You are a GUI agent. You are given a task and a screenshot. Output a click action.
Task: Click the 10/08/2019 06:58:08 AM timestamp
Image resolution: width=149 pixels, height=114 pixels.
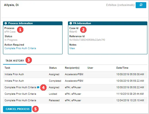point(130,74)
